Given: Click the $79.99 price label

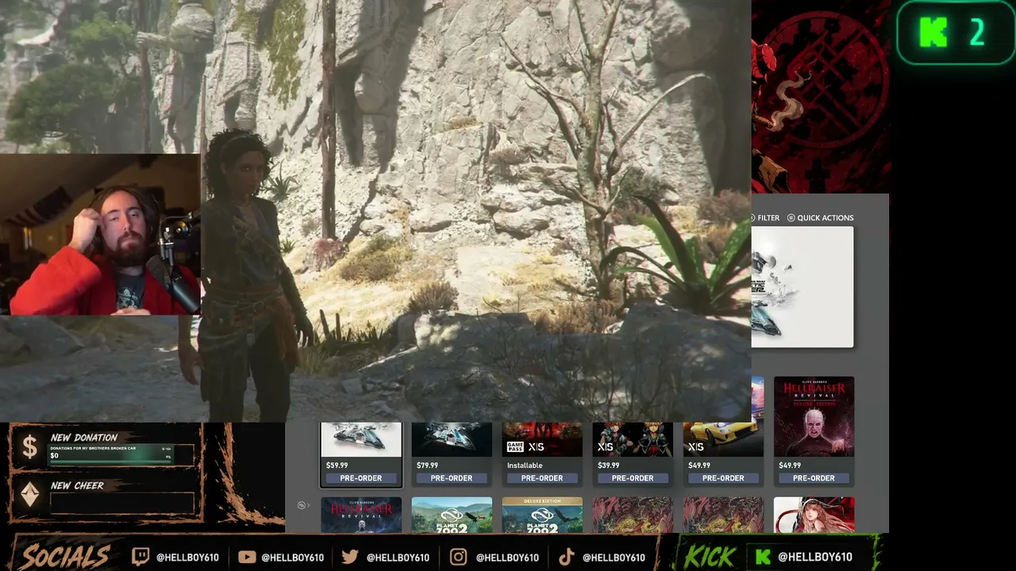Looking at the screenshot, I should 427,466.
